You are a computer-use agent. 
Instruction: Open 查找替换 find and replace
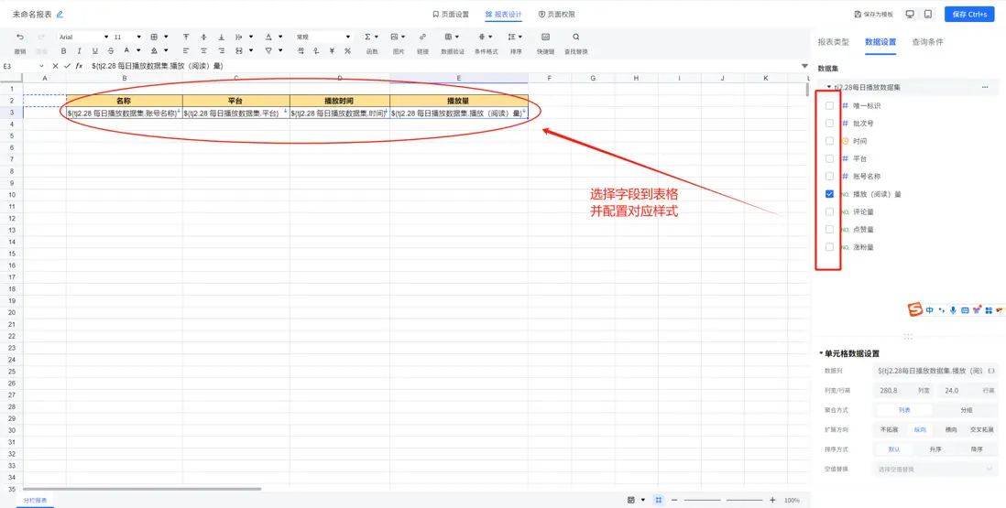575,43
